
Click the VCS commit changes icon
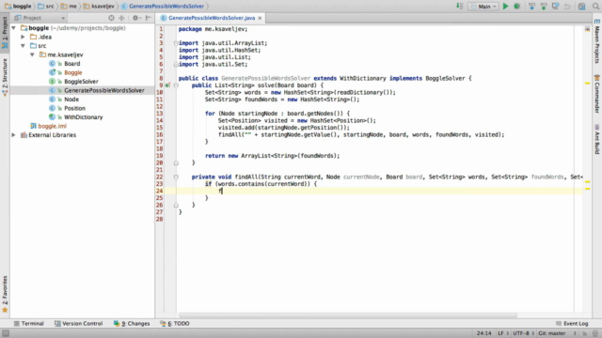(544, 7)
